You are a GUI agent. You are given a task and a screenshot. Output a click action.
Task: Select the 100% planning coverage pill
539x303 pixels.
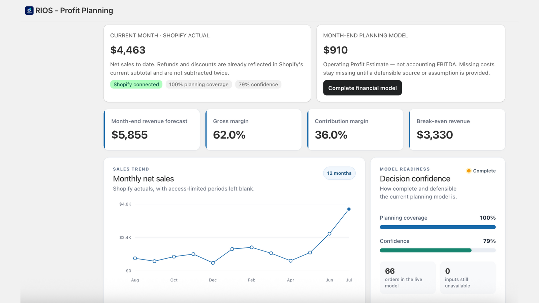[x=199, y=85]
